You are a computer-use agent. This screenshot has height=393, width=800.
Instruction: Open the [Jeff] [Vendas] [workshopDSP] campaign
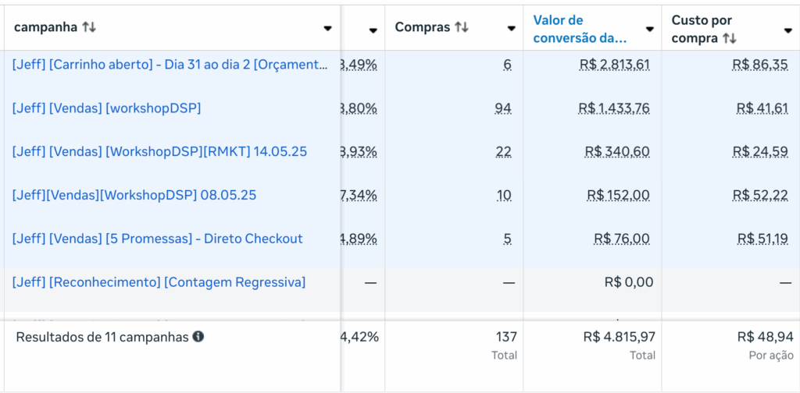click(106, 108)
